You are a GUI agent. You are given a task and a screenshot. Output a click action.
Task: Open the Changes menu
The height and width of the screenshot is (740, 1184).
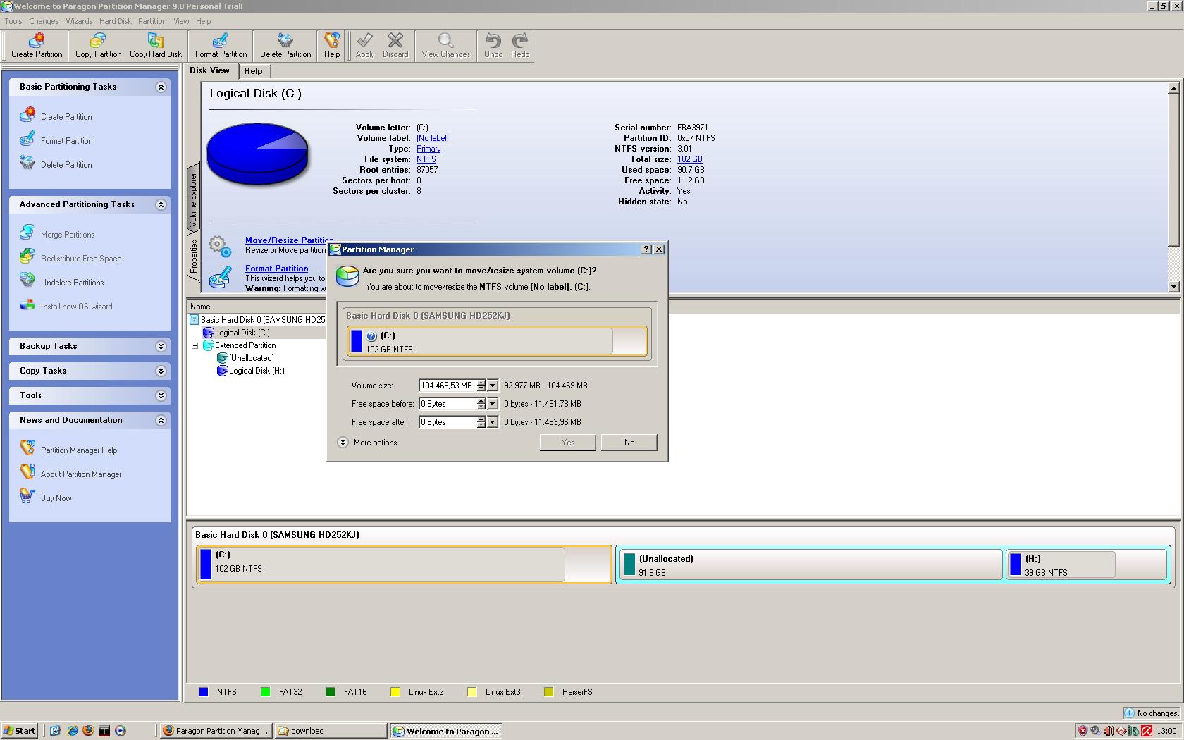point(44,21)
